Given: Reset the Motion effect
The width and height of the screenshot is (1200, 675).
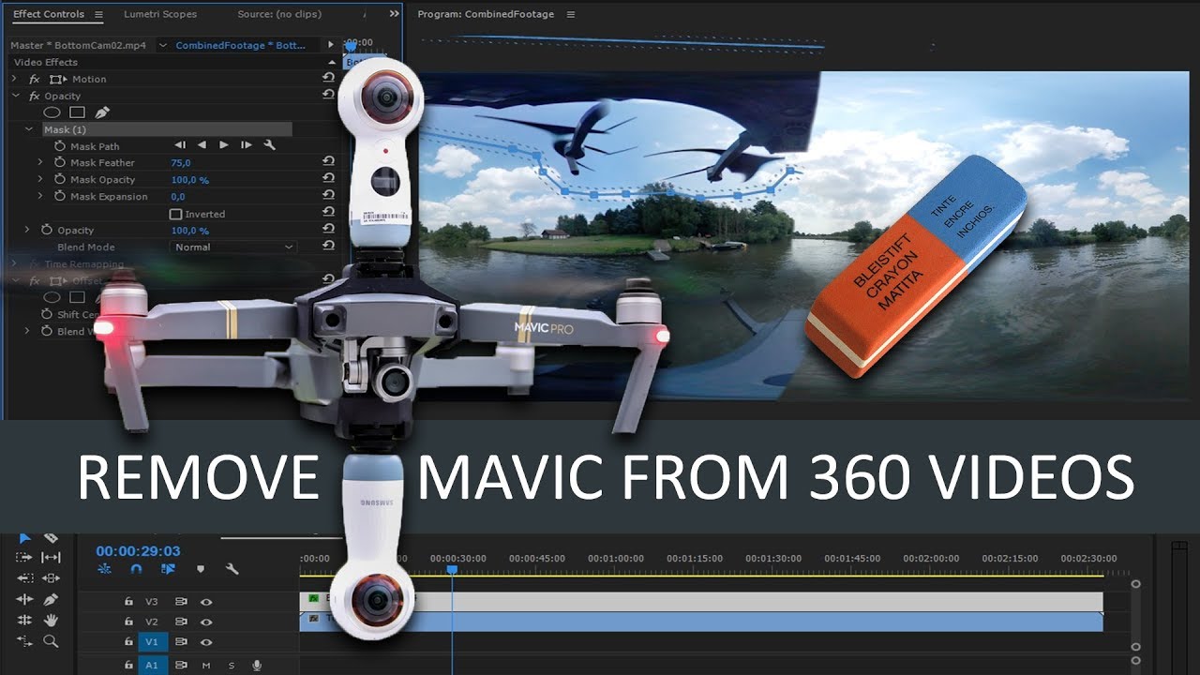Looking at the screenshot, I should (328, 78).
